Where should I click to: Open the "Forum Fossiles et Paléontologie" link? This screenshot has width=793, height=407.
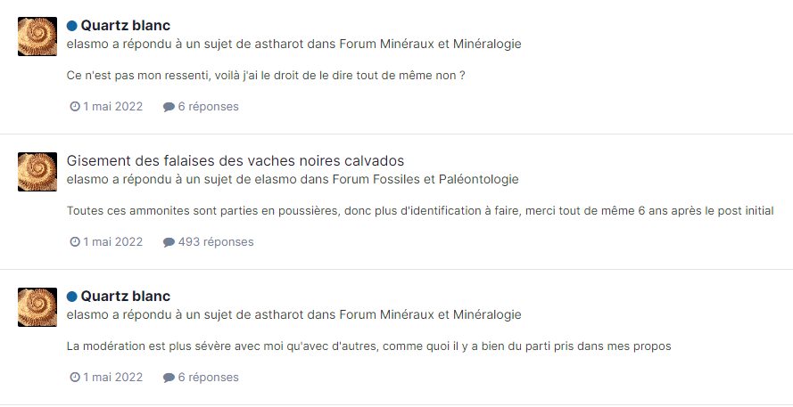point(425,179)
